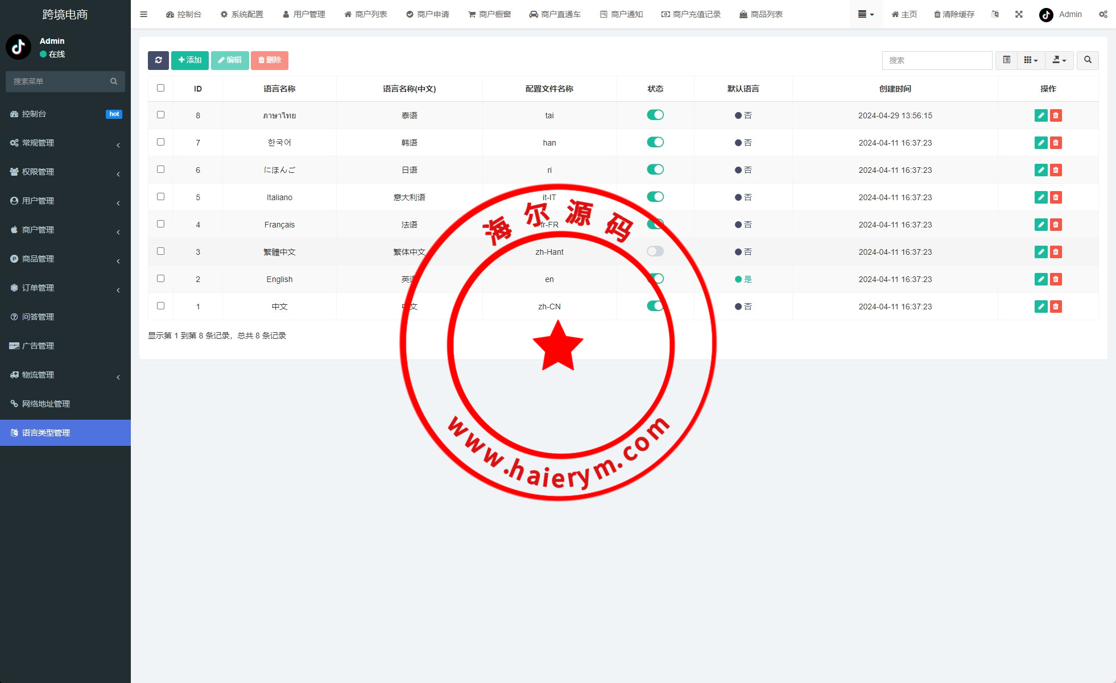The height and width of the screenshot is (683, 1116).
Task: Click the magnifier search button beside toolbar
Action: click(x=1088, y=60)
